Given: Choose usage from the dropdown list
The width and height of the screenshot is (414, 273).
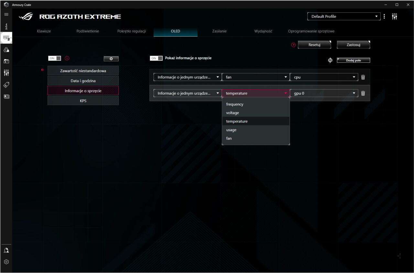Looking at the screenshot, I should coord(256,130).
